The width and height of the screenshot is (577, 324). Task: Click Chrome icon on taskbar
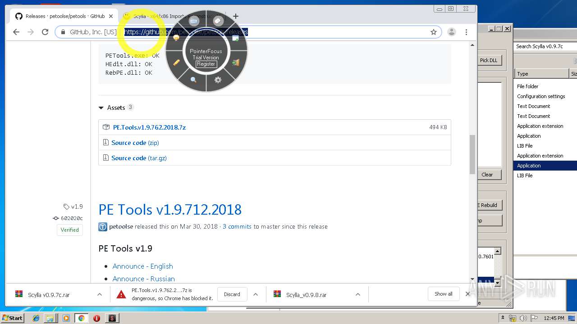coord(82,318)
